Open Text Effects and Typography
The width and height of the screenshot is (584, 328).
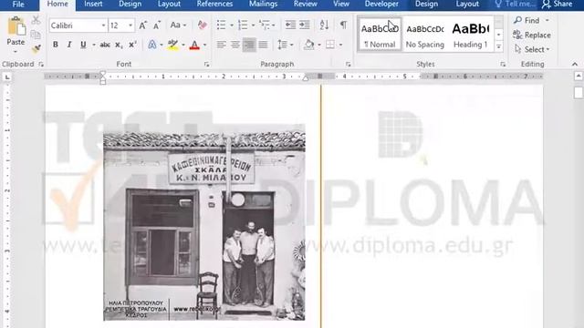152,45
